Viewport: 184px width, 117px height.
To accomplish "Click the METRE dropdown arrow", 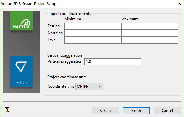I will (100, 87).
